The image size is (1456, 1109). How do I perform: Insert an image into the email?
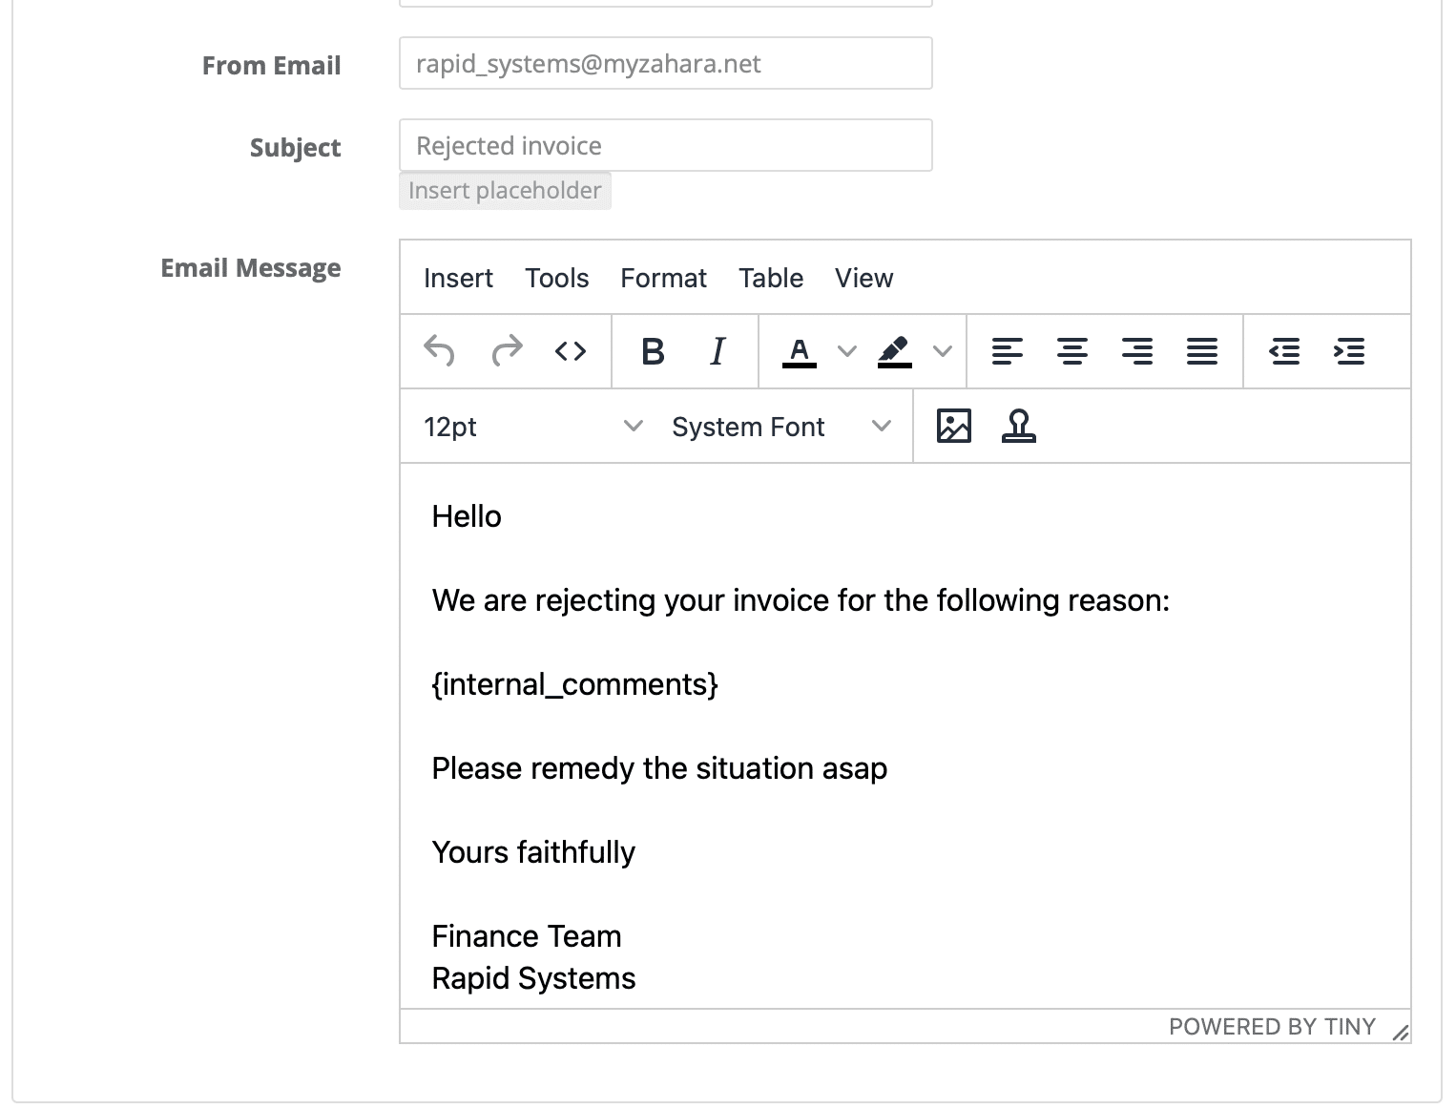pyautogui.click(x=954, y=426)
